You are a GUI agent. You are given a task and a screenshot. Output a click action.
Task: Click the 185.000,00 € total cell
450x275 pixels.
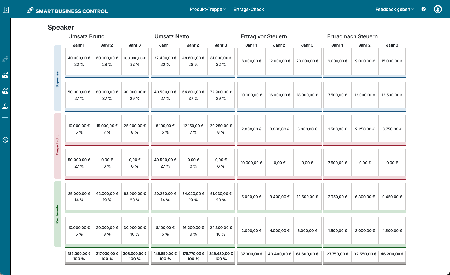[79, 256]
